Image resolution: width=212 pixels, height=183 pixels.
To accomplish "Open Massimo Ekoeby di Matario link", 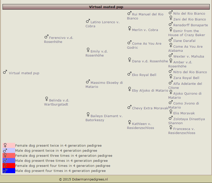I will point(104,85).
